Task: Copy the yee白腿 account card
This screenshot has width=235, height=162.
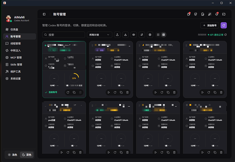Action: [x=74, y=152]
